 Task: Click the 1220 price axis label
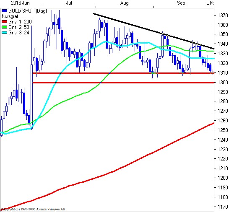(223, 159)
